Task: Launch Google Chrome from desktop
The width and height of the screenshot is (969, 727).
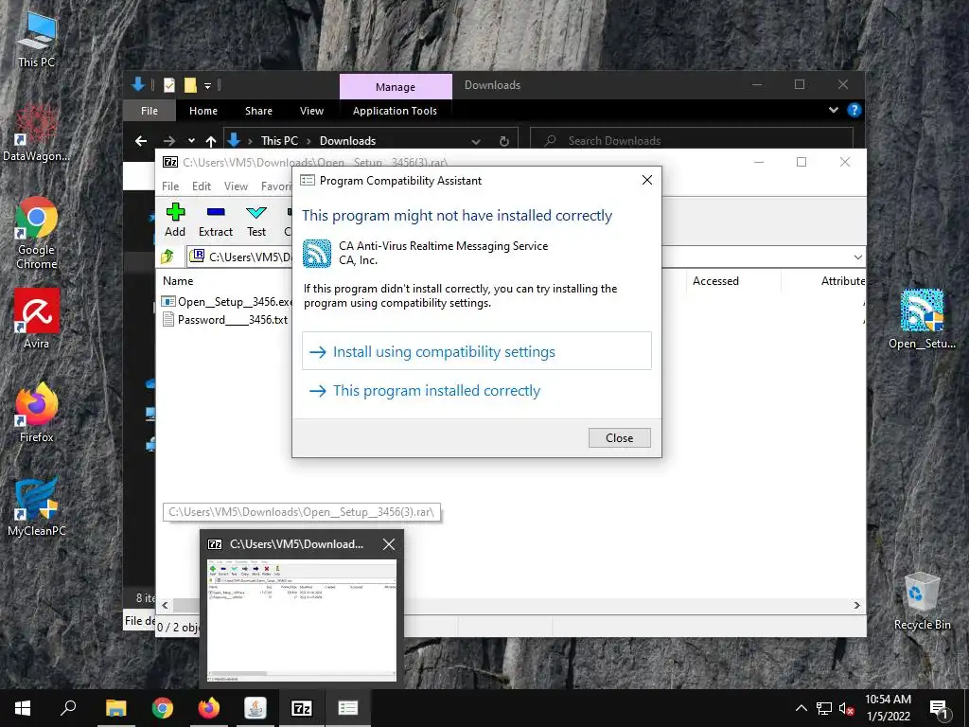Action: (x=37, y=233)
